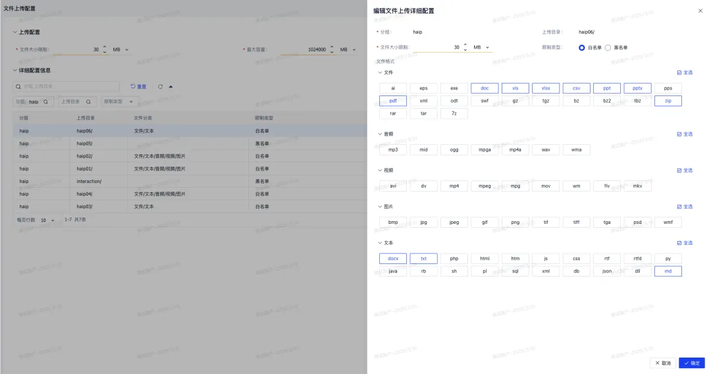Check 全选 for the 图片 section
This screenshot has width=711, height=374.
tap(685, 207)
